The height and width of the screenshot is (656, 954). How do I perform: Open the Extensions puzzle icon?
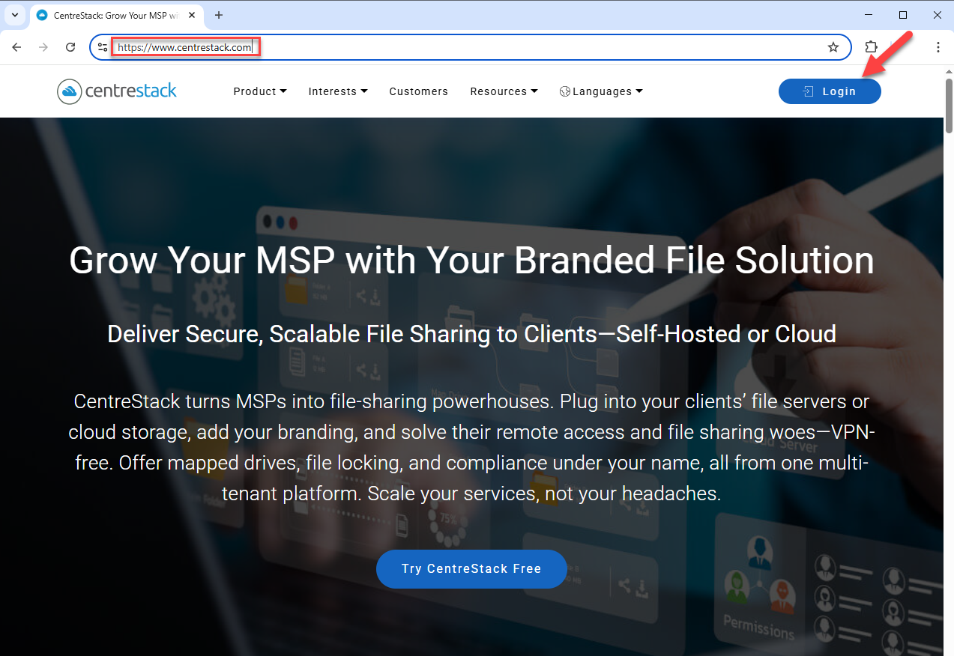(x=871, y=47)
